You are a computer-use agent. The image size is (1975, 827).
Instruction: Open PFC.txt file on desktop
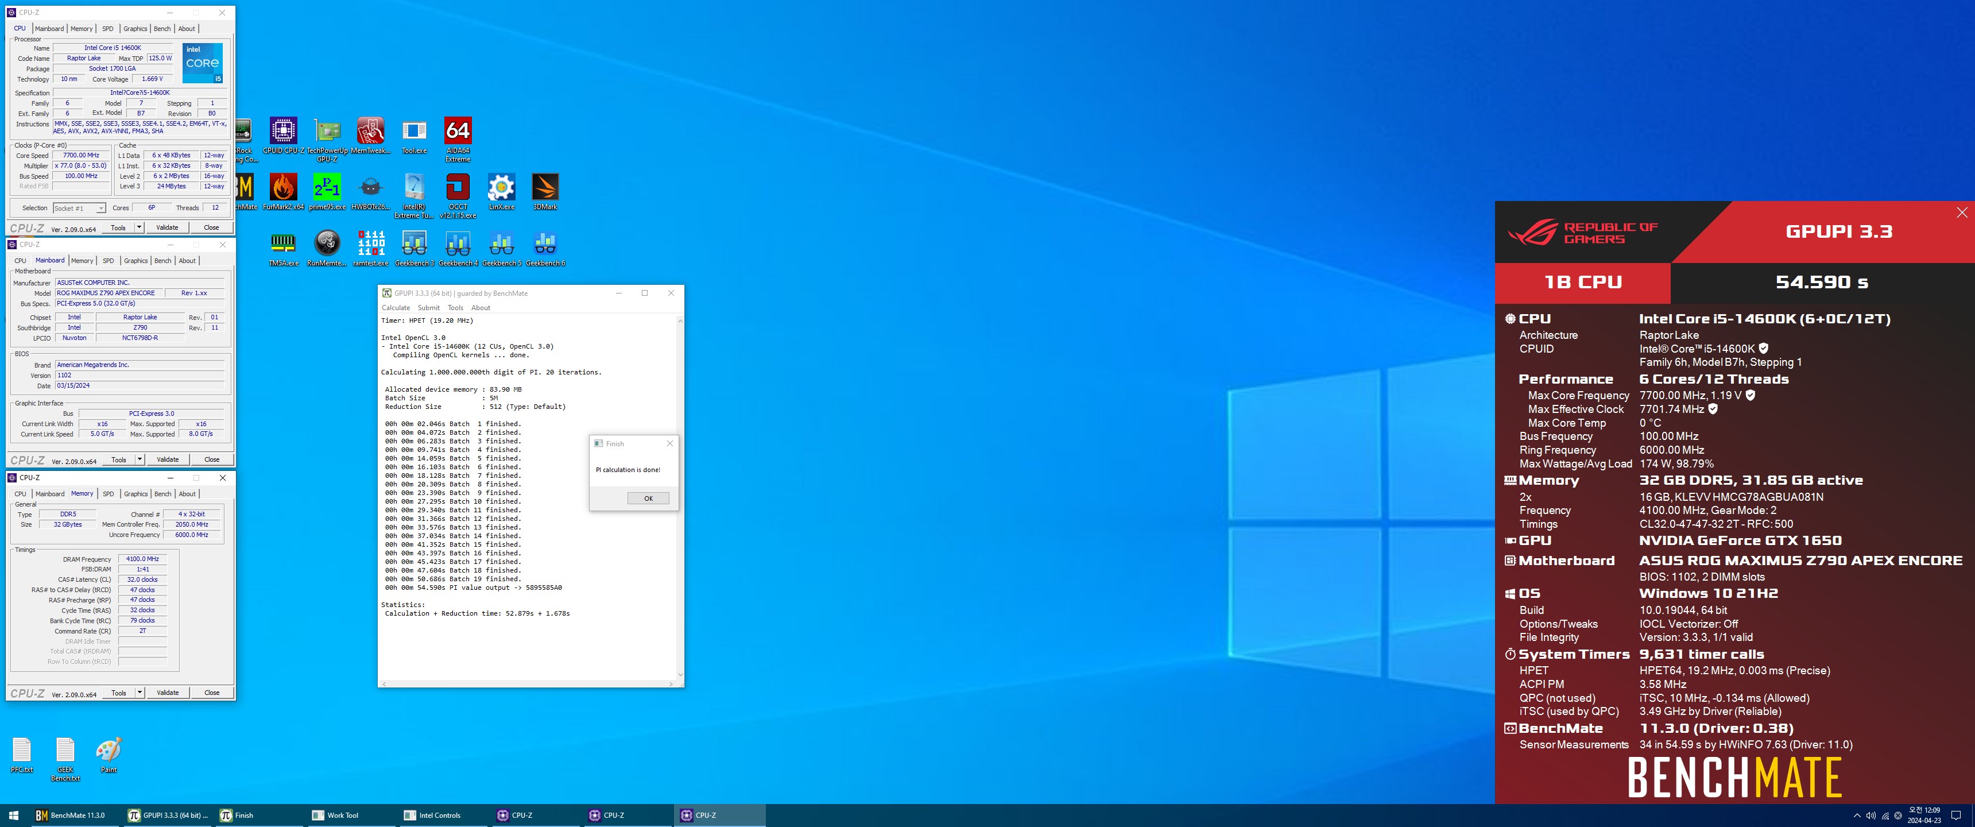tap(21, 755)
